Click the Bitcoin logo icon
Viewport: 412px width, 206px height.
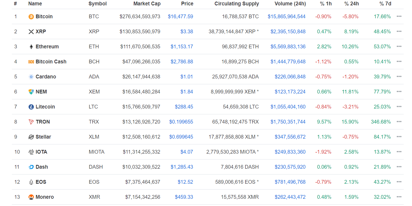(x=31, y=17)
